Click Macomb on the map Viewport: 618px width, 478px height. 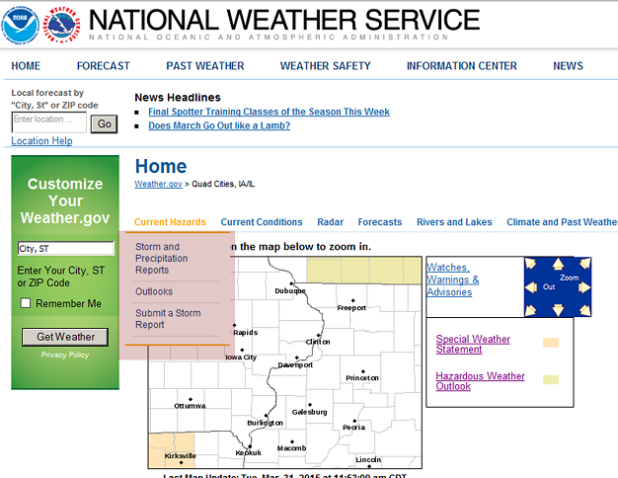pos(291,448)
